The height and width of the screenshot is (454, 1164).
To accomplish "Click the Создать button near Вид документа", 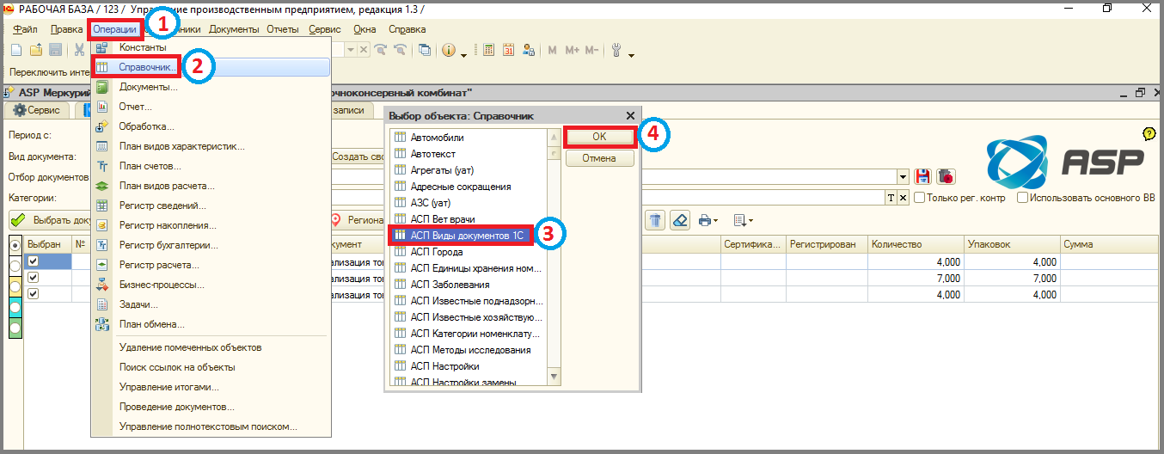I will [x=358, y=156].
